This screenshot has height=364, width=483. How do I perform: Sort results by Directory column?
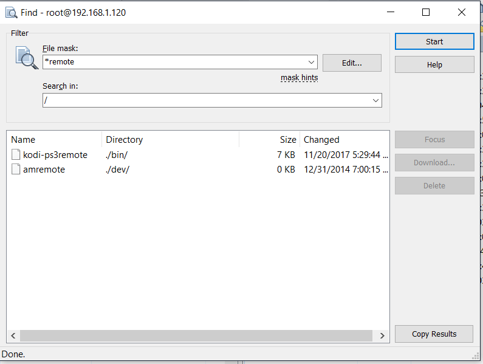point(170,140)
